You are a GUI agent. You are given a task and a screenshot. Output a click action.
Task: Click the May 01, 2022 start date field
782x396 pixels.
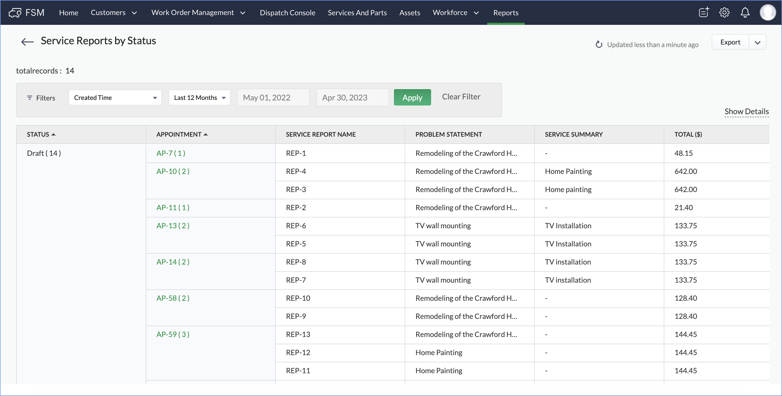(273, 98)
